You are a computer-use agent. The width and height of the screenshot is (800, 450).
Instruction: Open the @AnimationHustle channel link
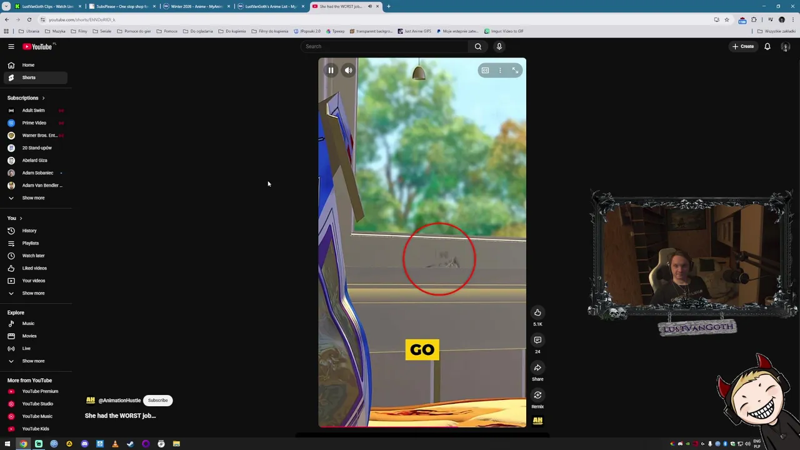(119, 401)
